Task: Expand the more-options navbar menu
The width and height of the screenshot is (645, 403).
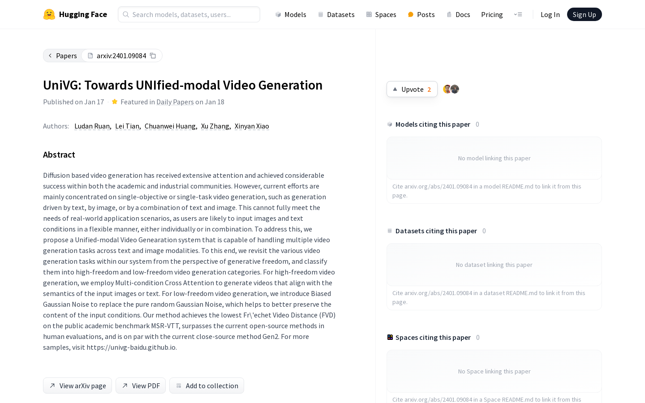Action: click(518, 14)
